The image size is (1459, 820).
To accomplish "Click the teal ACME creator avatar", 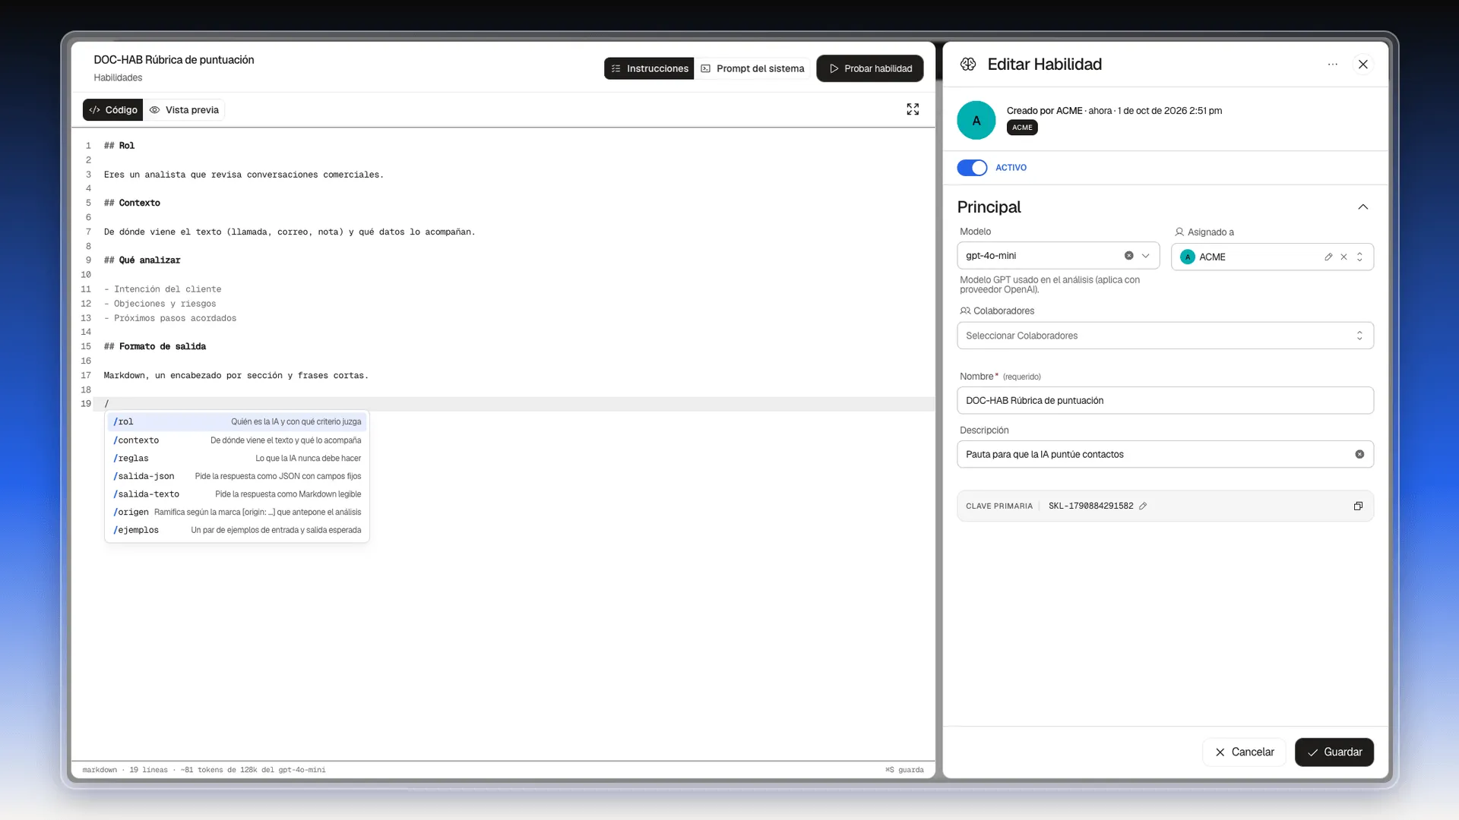I will 976,120.
